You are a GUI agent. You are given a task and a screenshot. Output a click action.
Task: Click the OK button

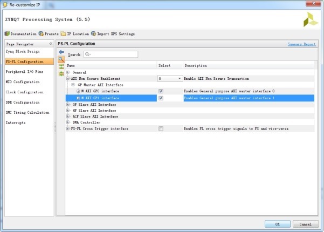(278, 224)
